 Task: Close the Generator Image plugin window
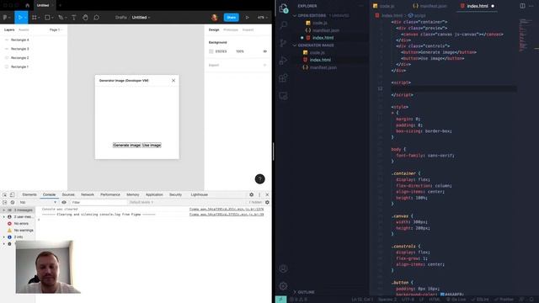(x=173, y=81)
